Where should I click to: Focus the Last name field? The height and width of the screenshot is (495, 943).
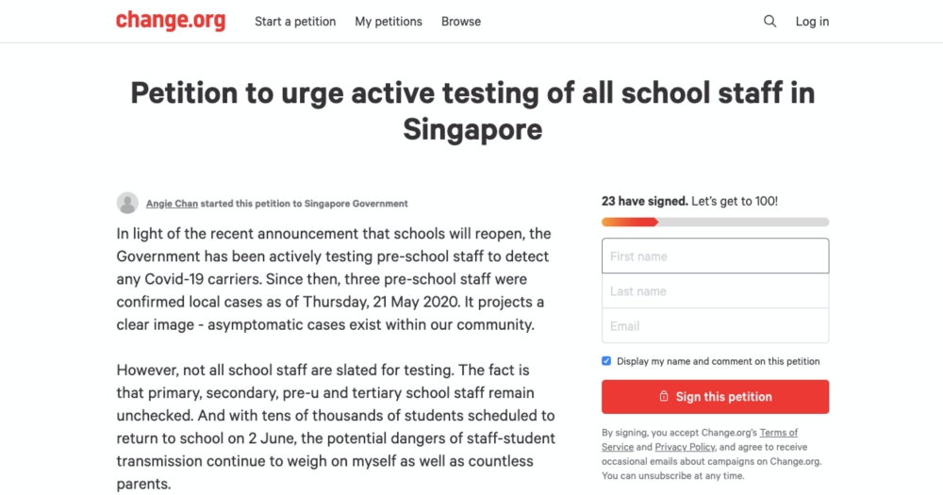tap(715, 291)
